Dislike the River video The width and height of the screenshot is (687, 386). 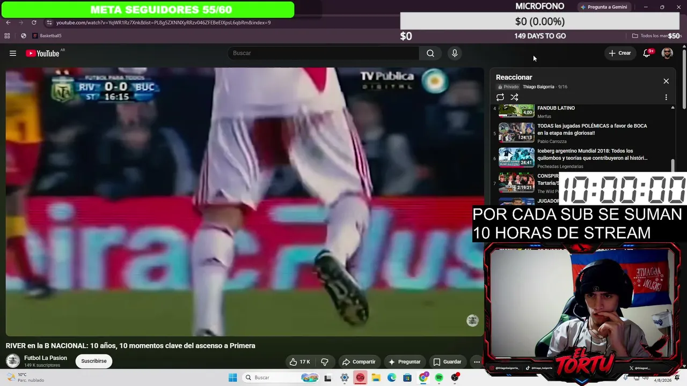pos(325,362)
